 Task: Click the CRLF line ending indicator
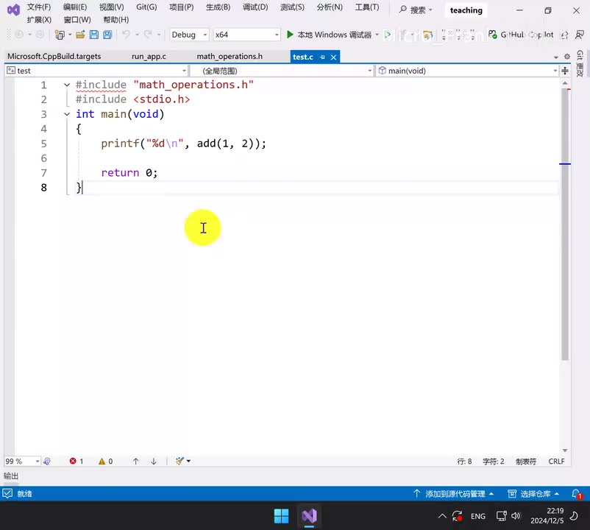coord(556,461)
